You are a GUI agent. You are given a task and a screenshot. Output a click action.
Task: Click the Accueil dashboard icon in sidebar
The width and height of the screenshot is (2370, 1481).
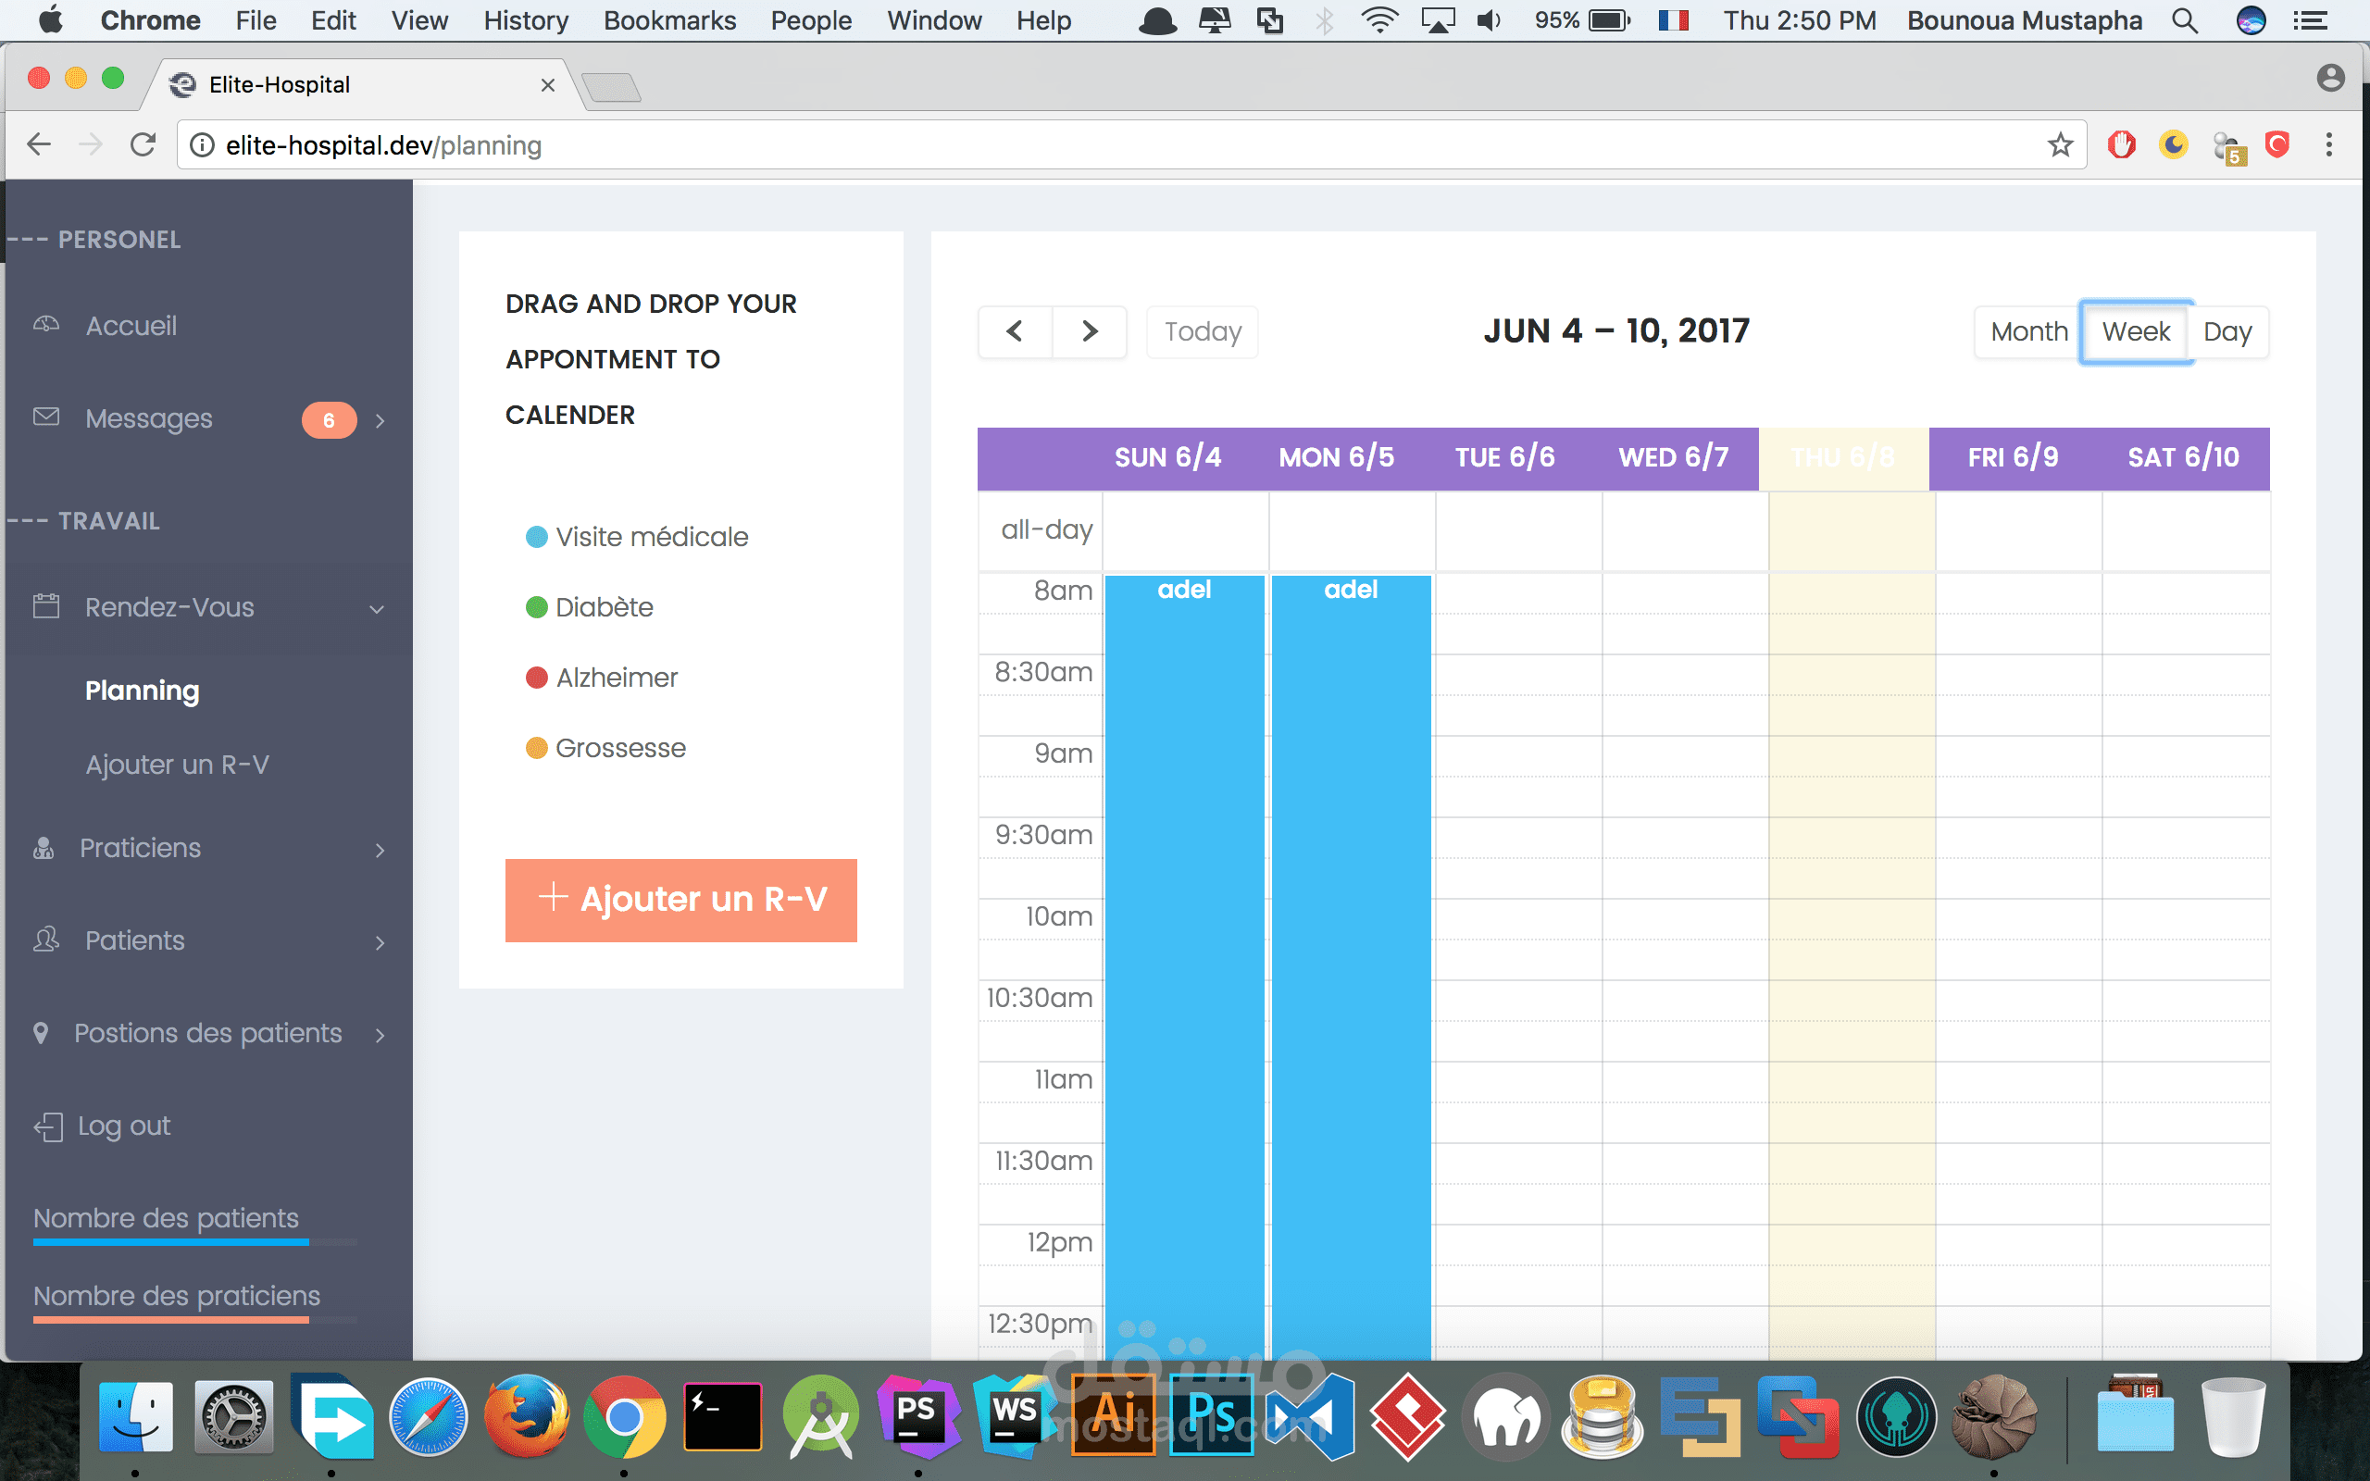pyautogui.click(x=46, y=324)
